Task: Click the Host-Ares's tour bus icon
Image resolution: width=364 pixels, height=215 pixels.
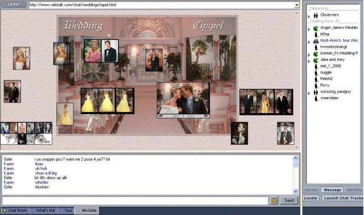Action: coord(315,40)
